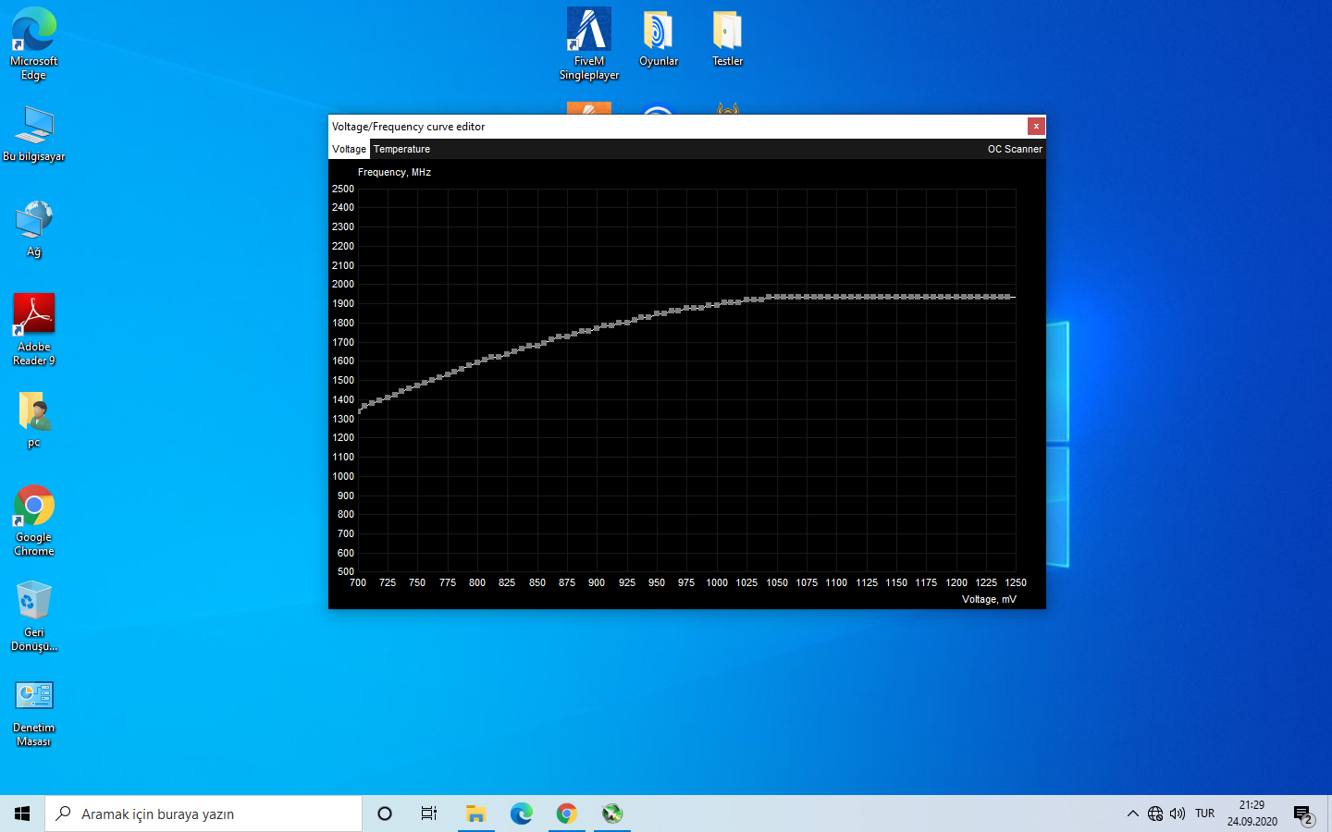Select Google Chrome desktop shortcut
Screen dimensions: 1332x832
(34, 520)
